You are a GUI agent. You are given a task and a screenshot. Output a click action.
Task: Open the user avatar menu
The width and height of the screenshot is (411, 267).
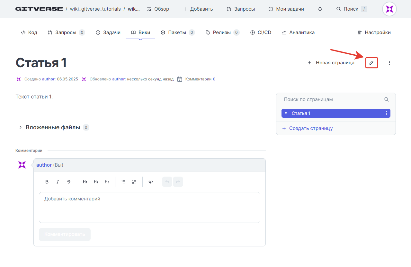coord(389,9)
